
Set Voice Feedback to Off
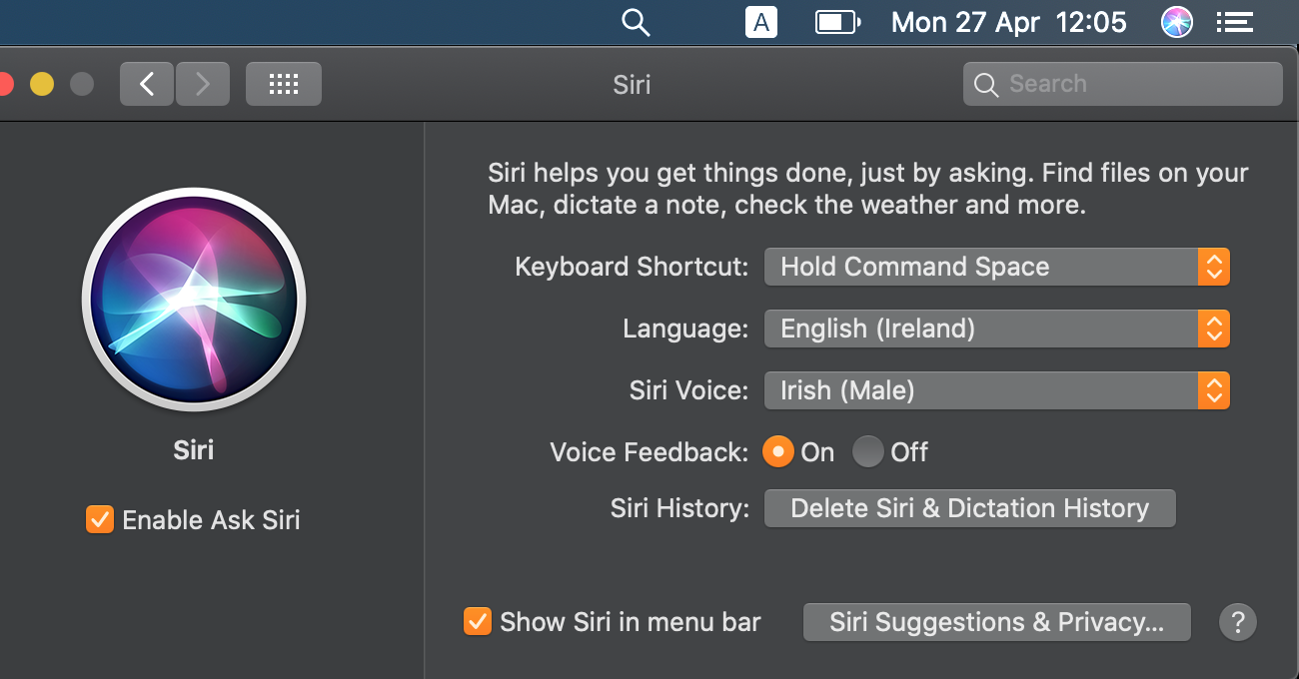coord(867,452)
